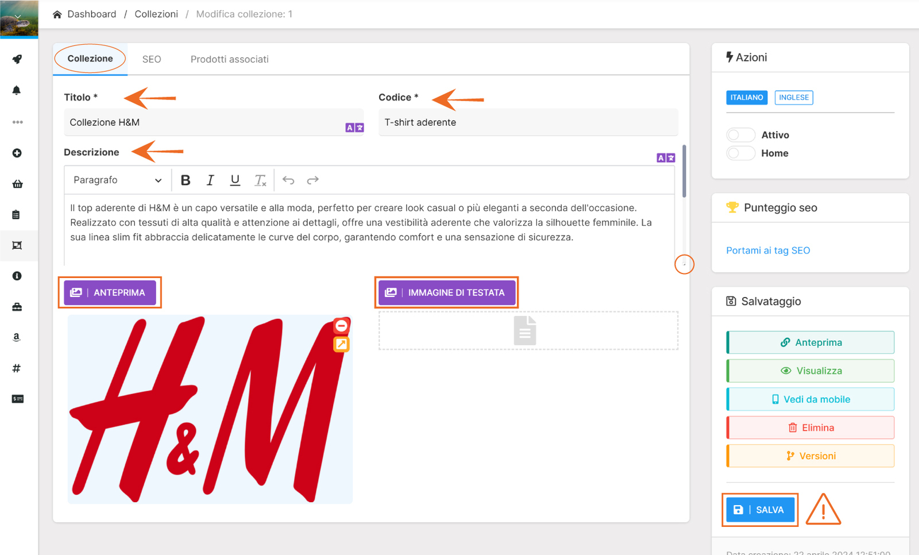Viewport: 919px width, 555px height.
Task: Redo the edit in the description
Action: pos(312,180)
